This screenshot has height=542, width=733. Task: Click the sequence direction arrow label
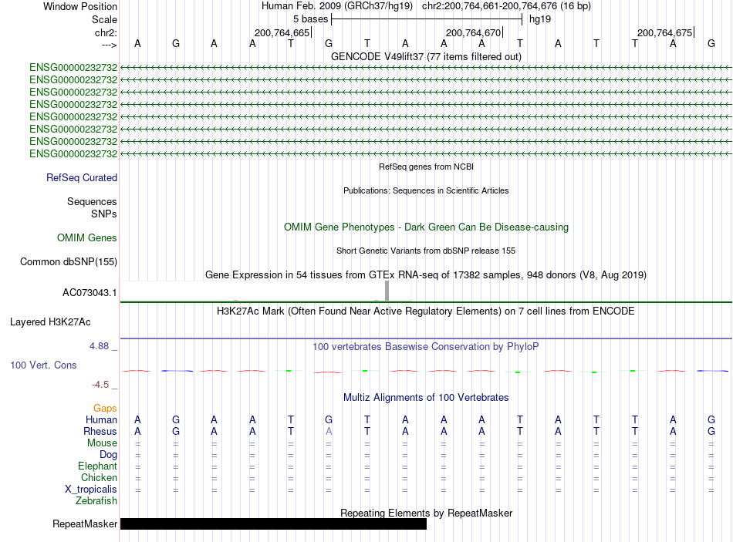(109, 45)
